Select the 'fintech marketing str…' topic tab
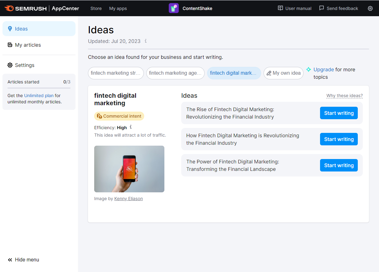The image size is (379, 272). click(x=116, y=73)
